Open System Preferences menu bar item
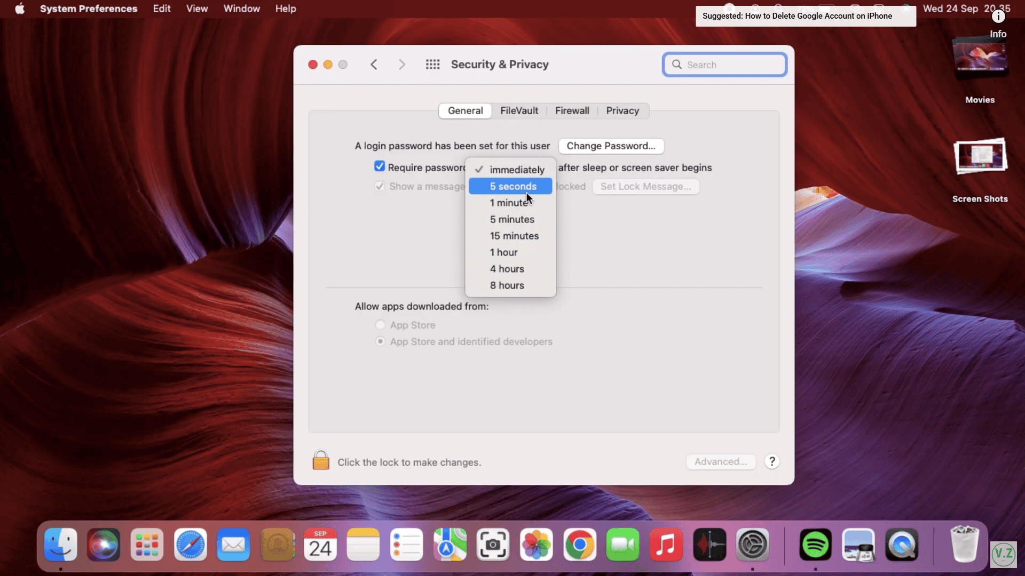Viewport: 1025px width, 576px height. click(x=89, y=9)
